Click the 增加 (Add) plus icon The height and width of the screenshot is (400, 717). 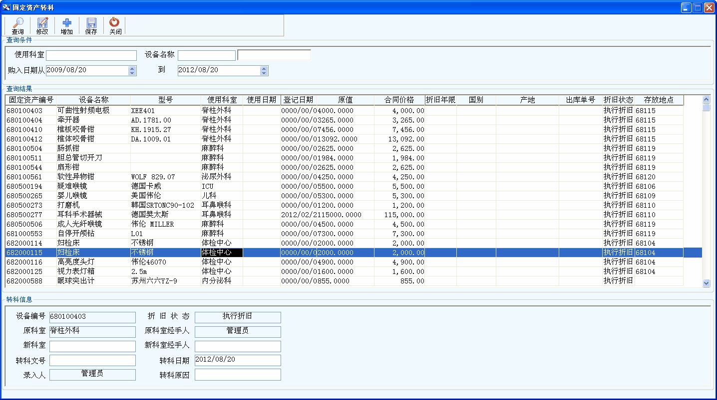(x=67, y=23)
